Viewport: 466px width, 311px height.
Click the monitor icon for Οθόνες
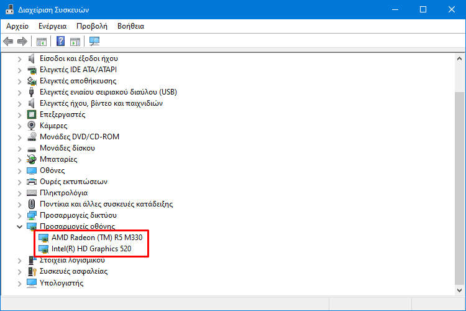(x=32, y=170)
